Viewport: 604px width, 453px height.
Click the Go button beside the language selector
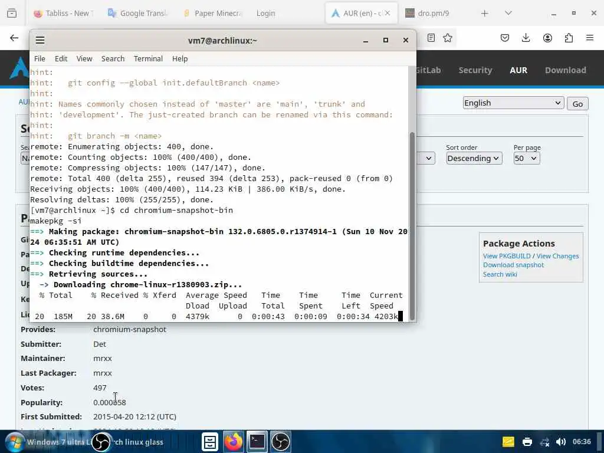pos(577,104)
